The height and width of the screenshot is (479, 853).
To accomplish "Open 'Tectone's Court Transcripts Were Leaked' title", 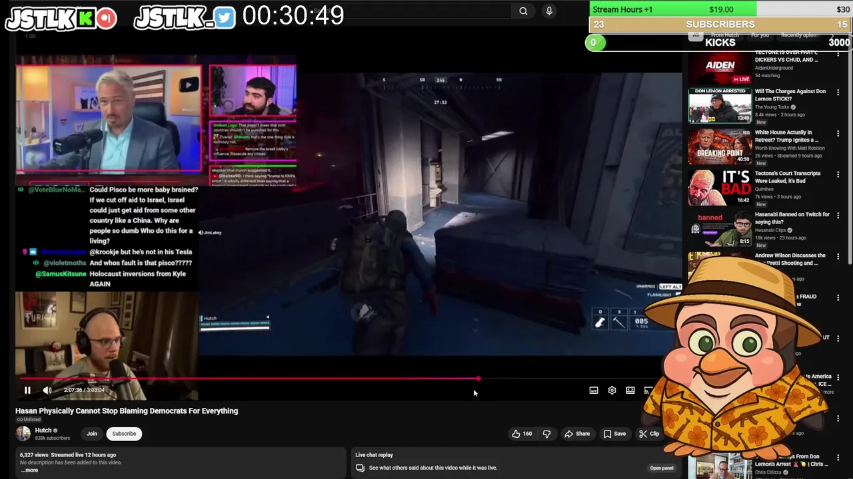I will tap(788, 177).
